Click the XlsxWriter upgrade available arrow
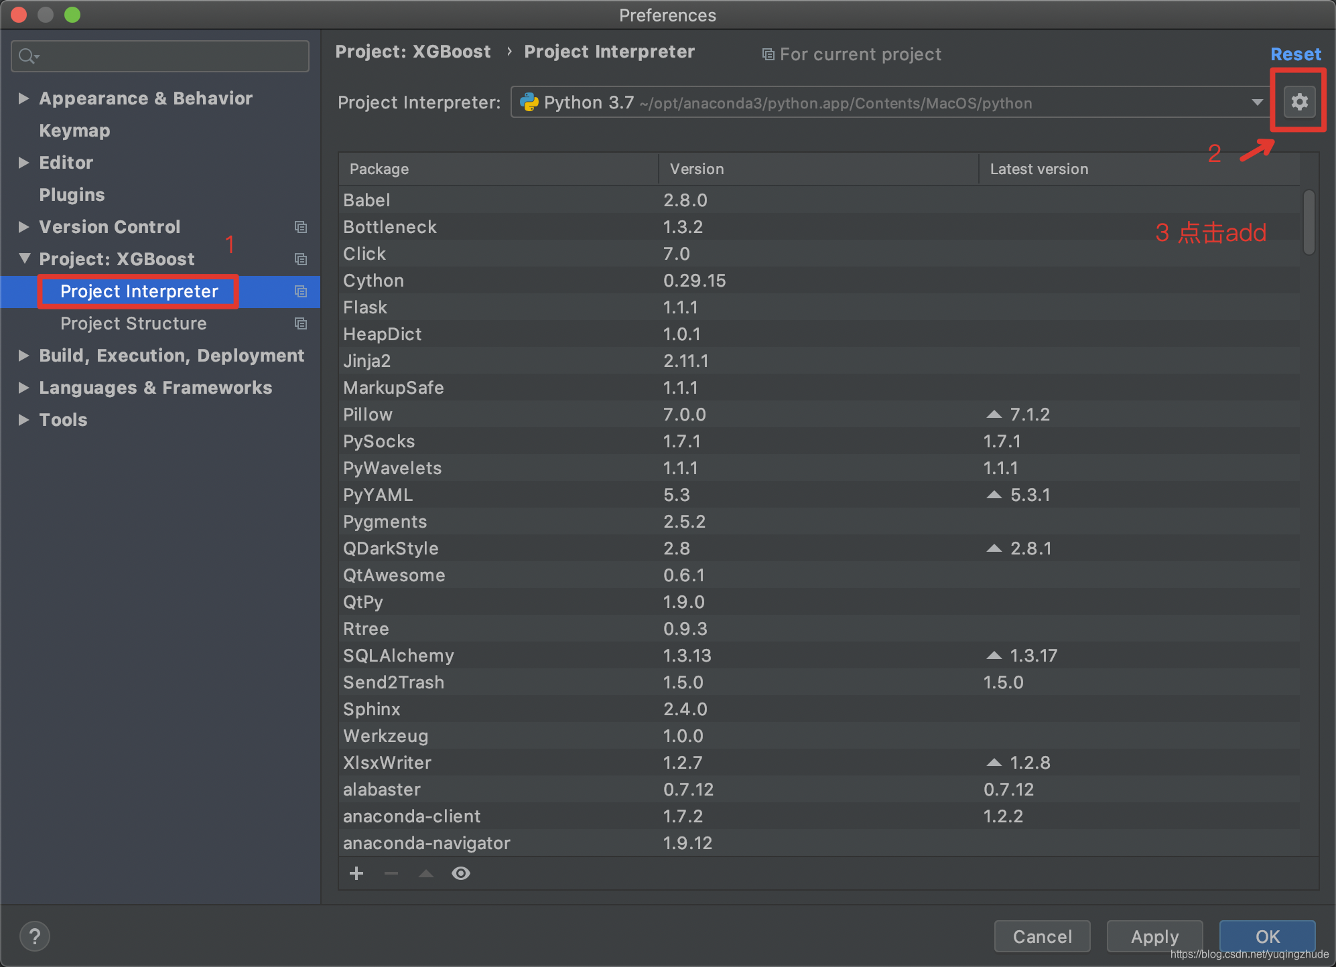The image size is (1336, 967). coord(994,763)
